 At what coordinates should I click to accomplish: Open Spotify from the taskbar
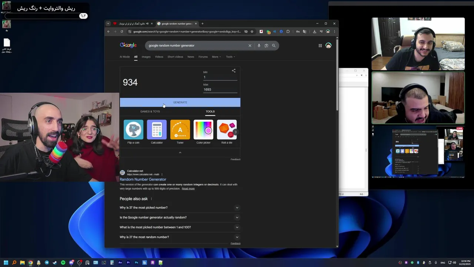[x=63, y=263]
